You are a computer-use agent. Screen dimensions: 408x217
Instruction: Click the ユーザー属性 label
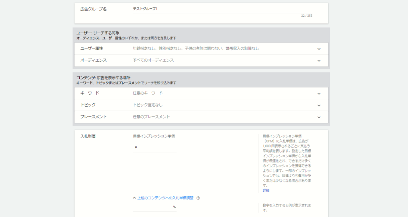pos(92,49)
